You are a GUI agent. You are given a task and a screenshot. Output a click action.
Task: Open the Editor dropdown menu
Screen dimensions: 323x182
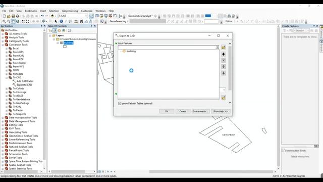(230, 21)
